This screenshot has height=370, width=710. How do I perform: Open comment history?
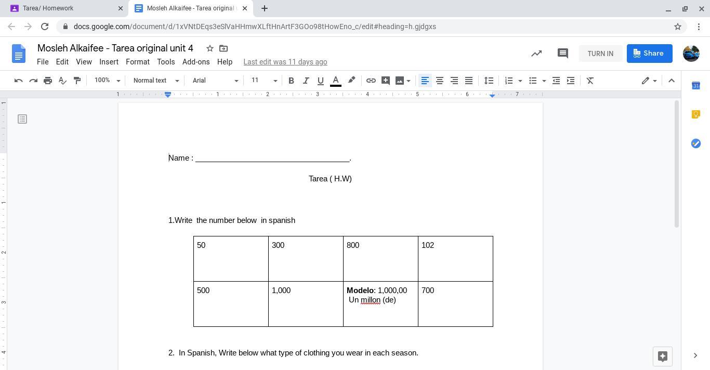click(x=562, y=54)
